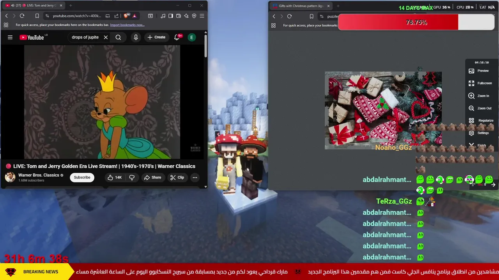Screen dimensions: 499x280
Task: Toggle the browser sidebar panel icon
Action: [x=170, y=16]
